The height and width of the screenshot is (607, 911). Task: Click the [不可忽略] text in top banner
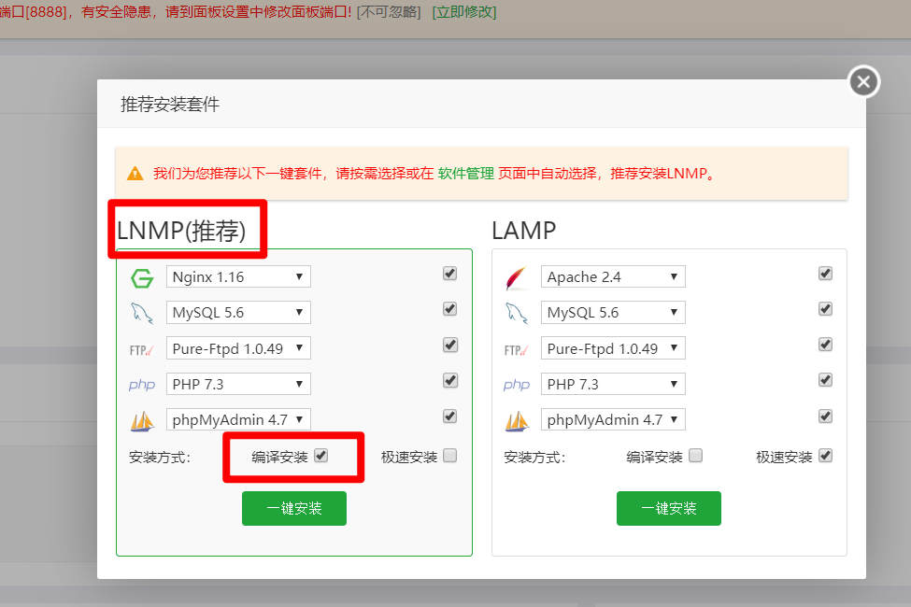(x=389, y=12)
